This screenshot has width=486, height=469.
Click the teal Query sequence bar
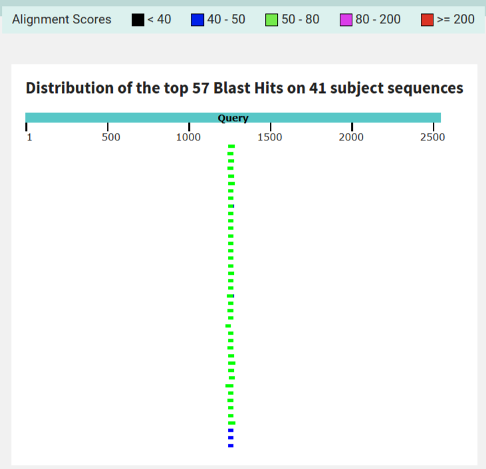click(233, 118)
